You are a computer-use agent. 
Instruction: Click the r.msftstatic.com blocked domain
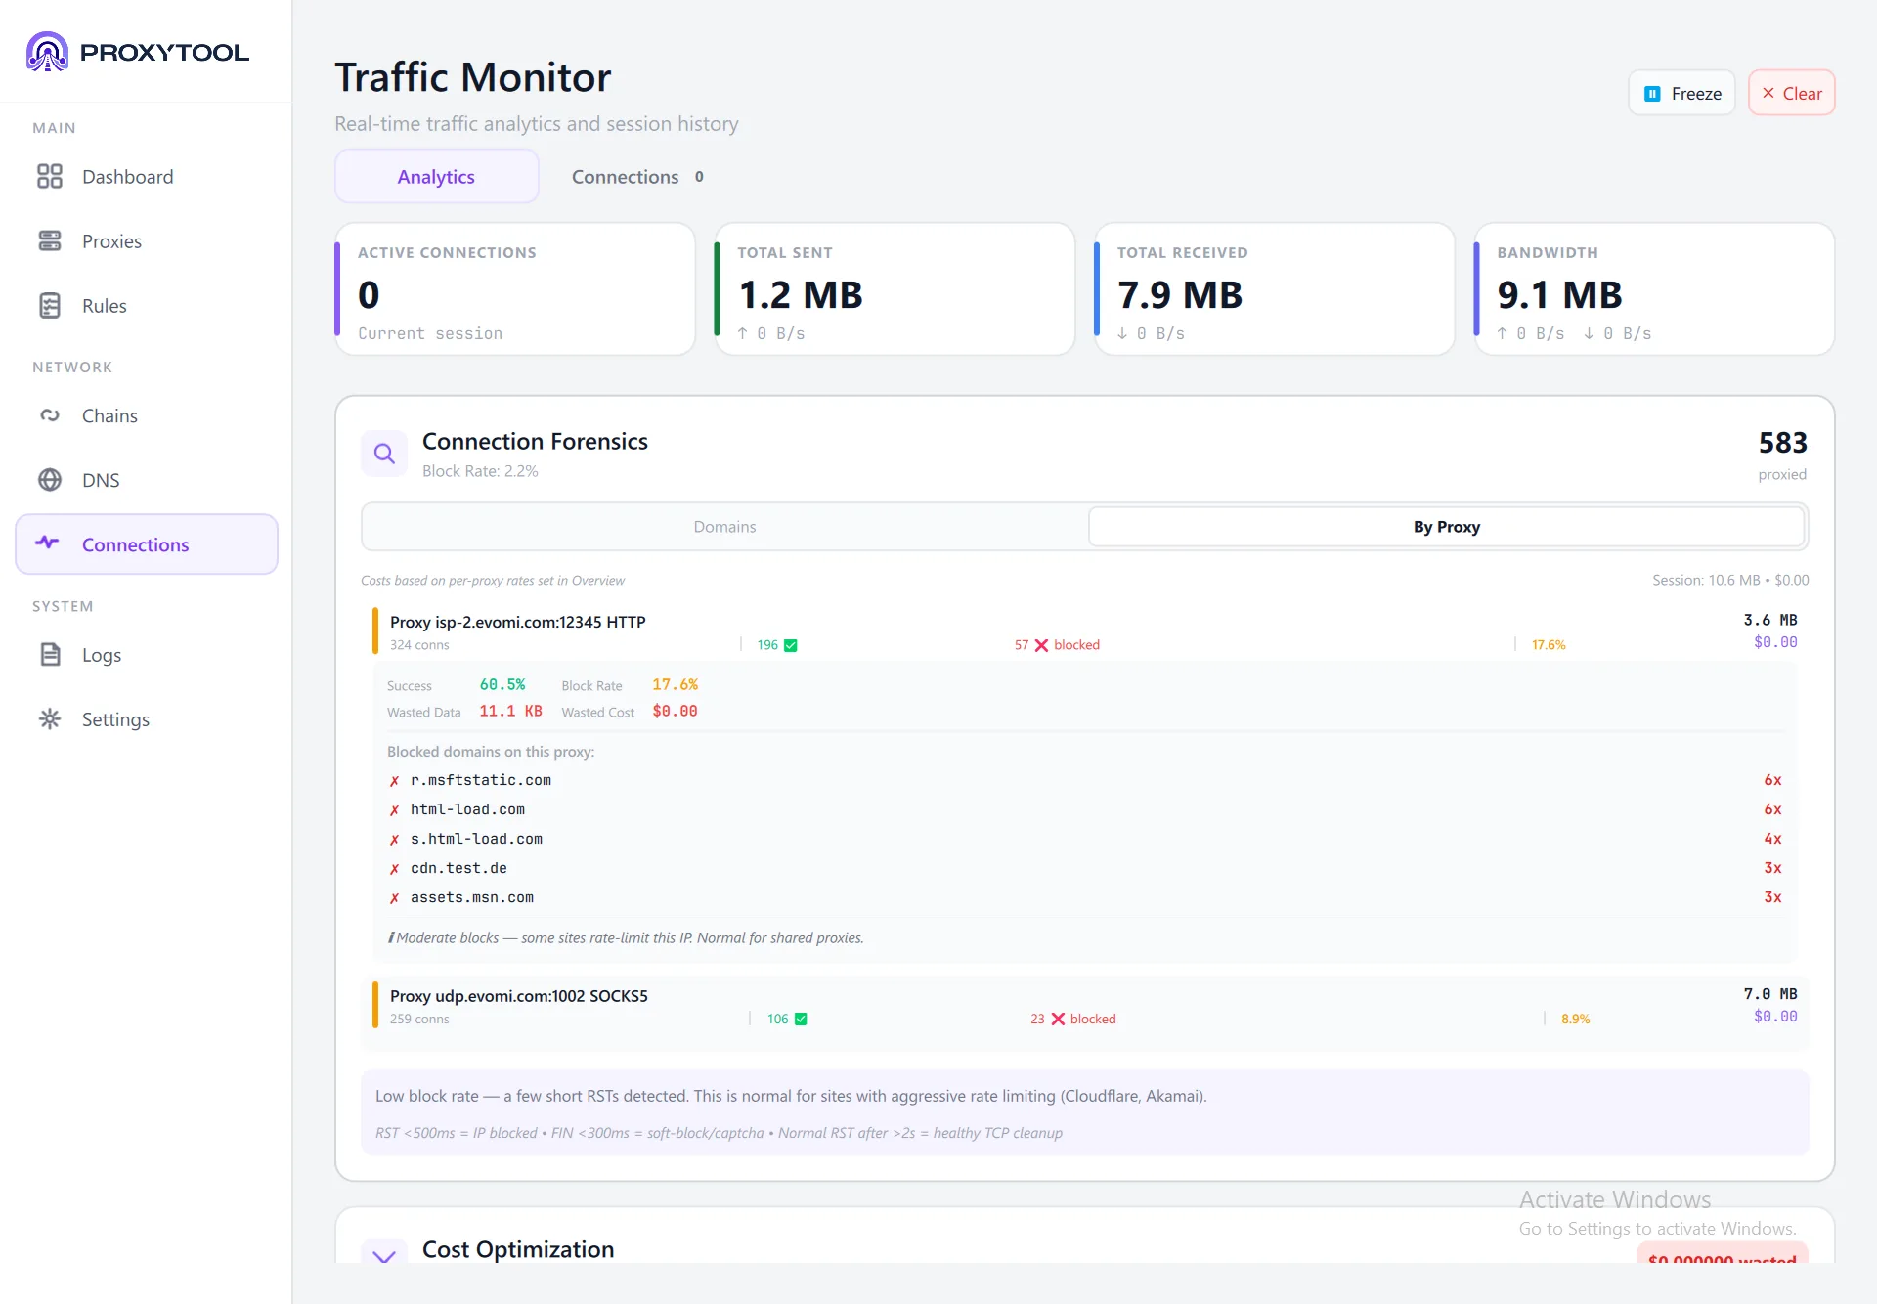coord(480,780)
